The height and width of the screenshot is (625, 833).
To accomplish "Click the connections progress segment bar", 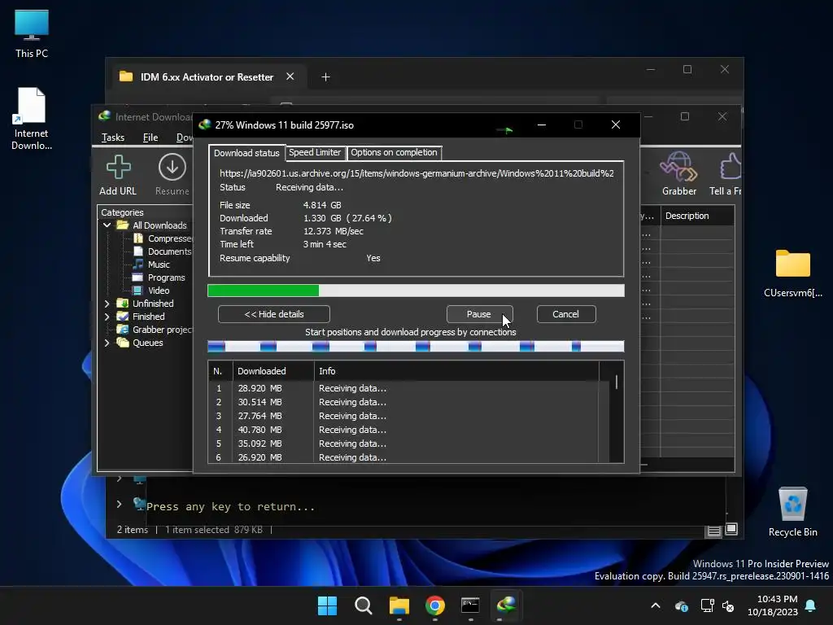I will click(x=416, y=347).
